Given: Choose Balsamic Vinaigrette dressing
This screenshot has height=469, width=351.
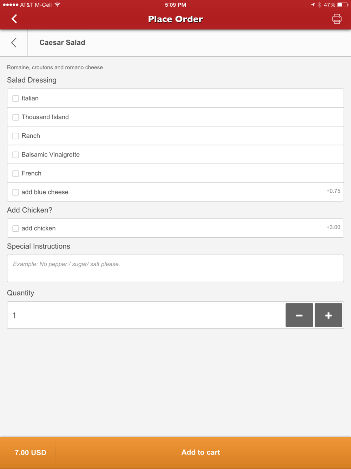Looking at the screenshot, I should [x=15, y=155].
